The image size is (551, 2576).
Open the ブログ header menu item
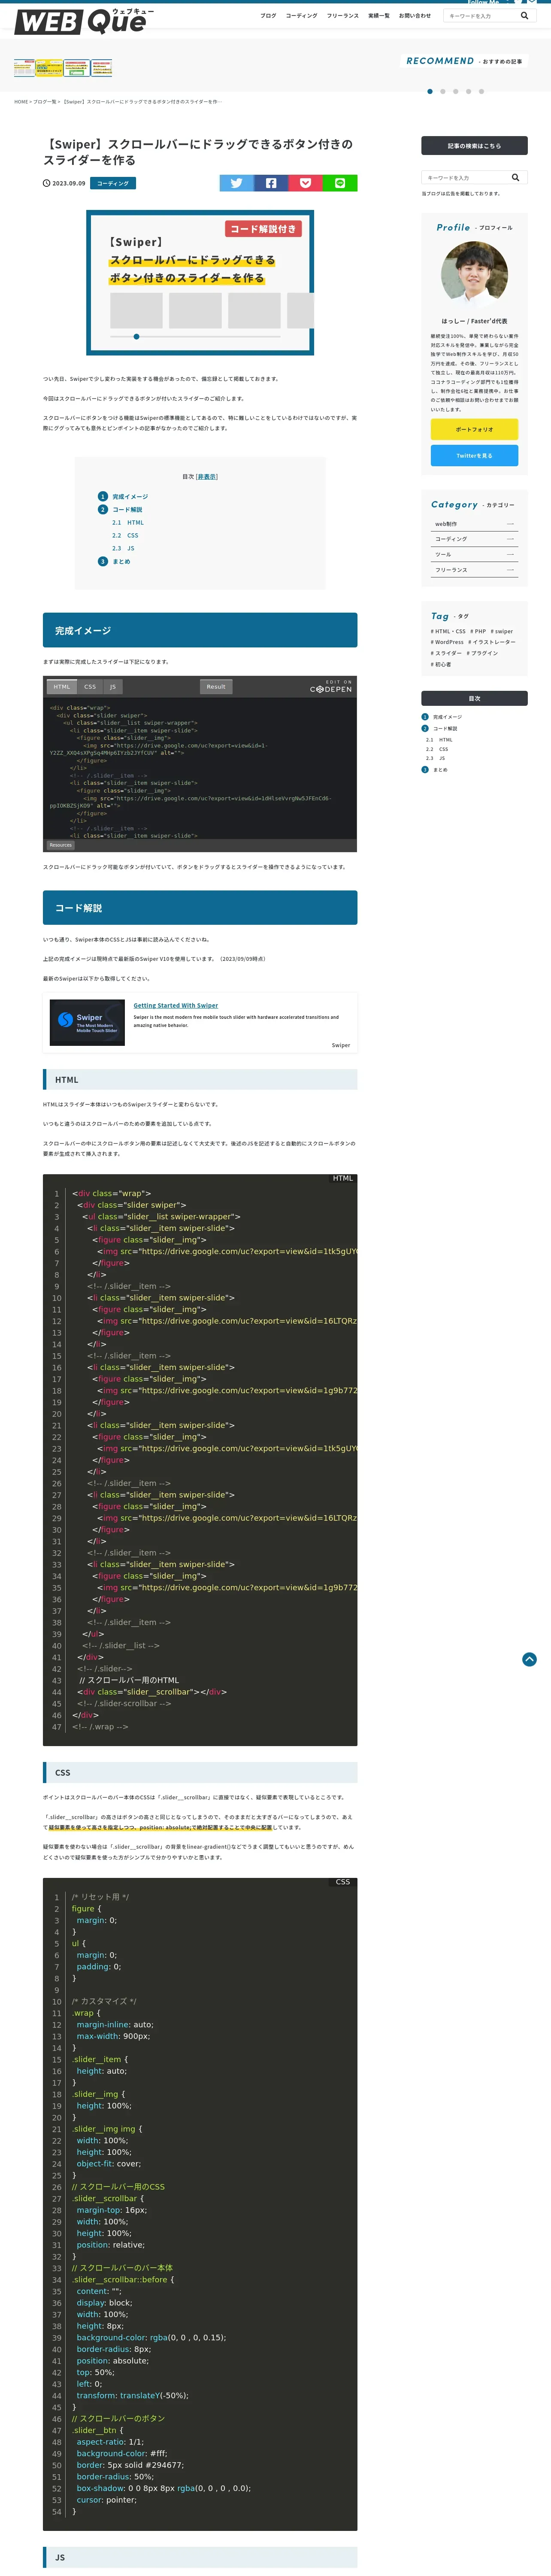click(268, 16)
